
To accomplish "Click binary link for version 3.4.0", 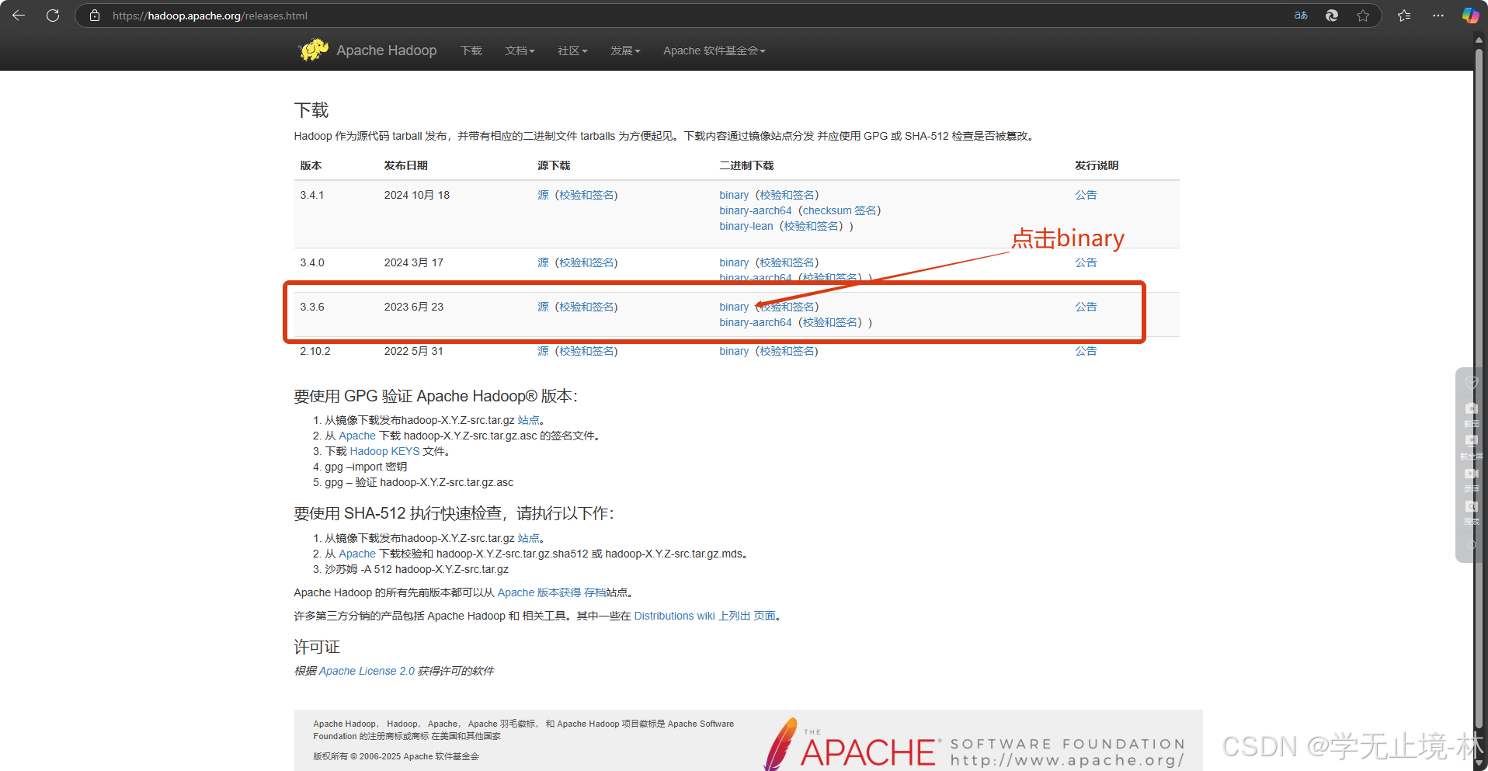I will point(734,262).
